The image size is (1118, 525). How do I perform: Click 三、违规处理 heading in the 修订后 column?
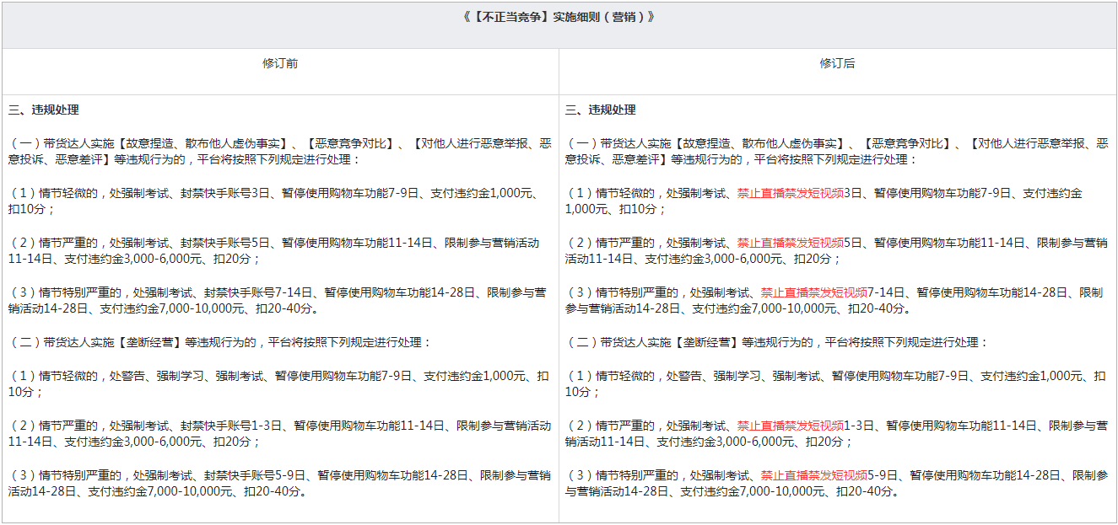tap(601, 110)
